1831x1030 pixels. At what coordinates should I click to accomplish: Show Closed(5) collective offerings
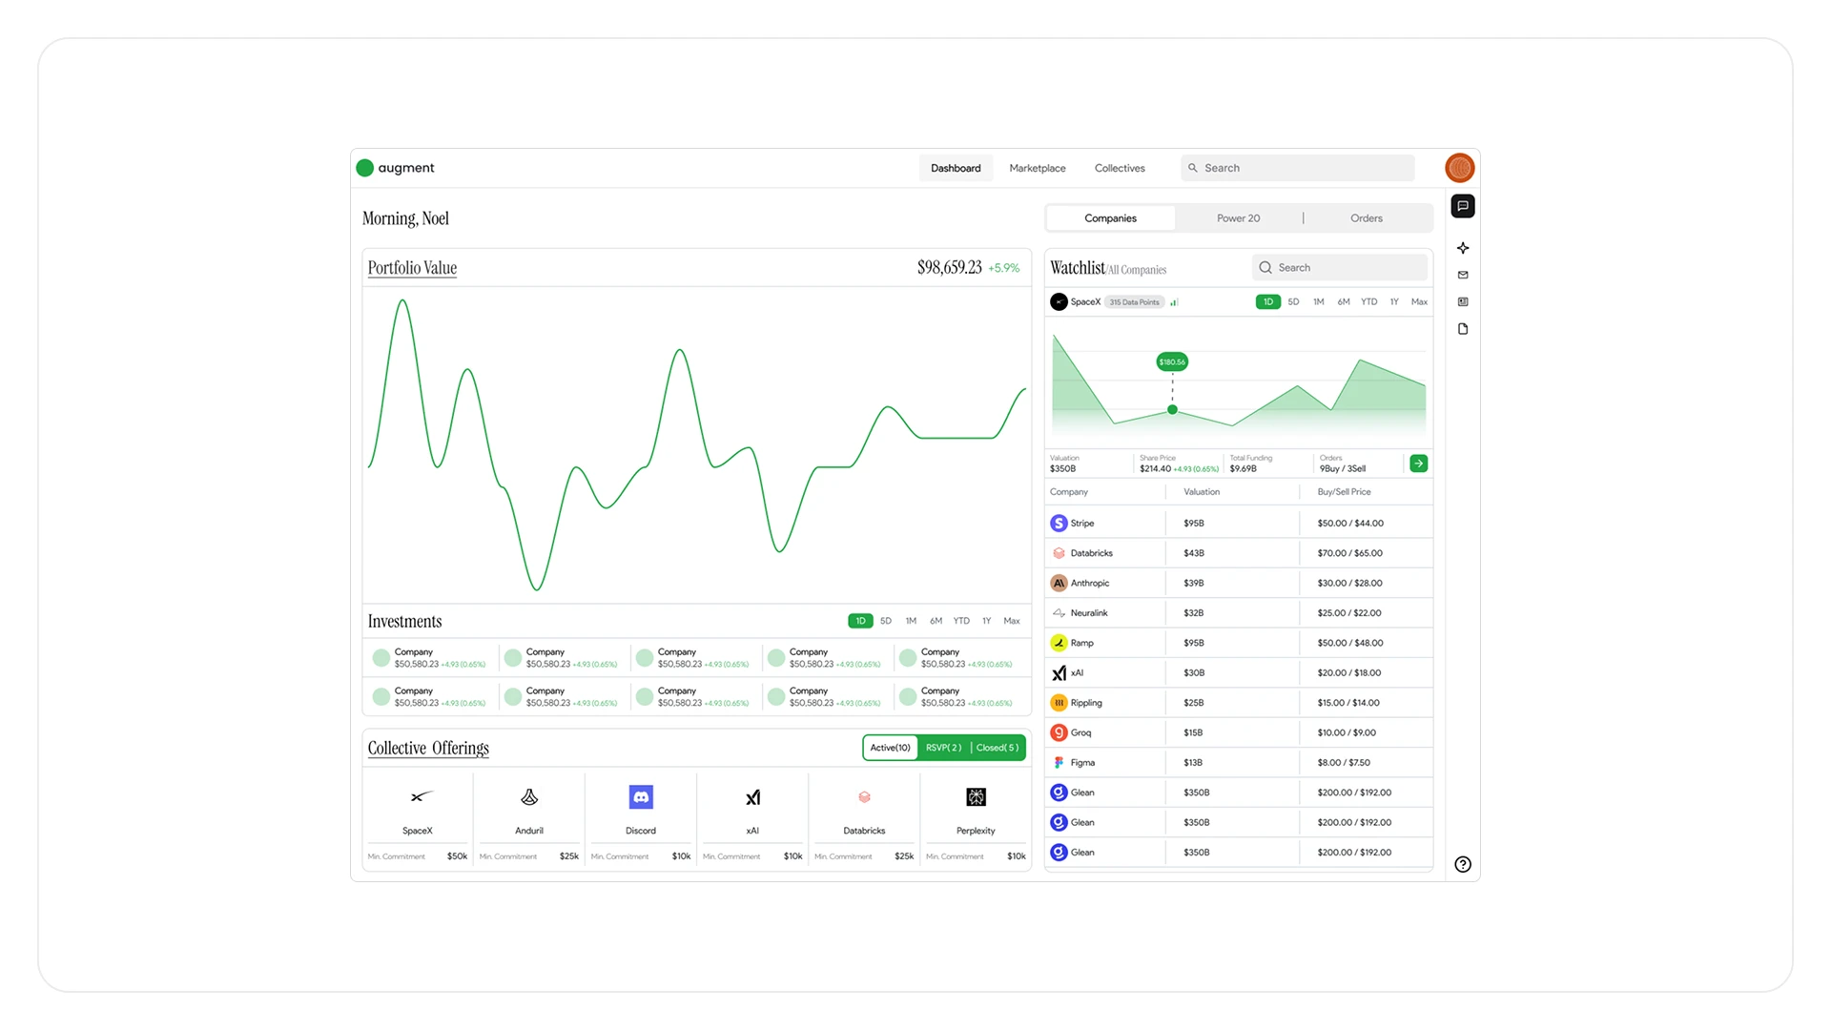click(997, 748)
